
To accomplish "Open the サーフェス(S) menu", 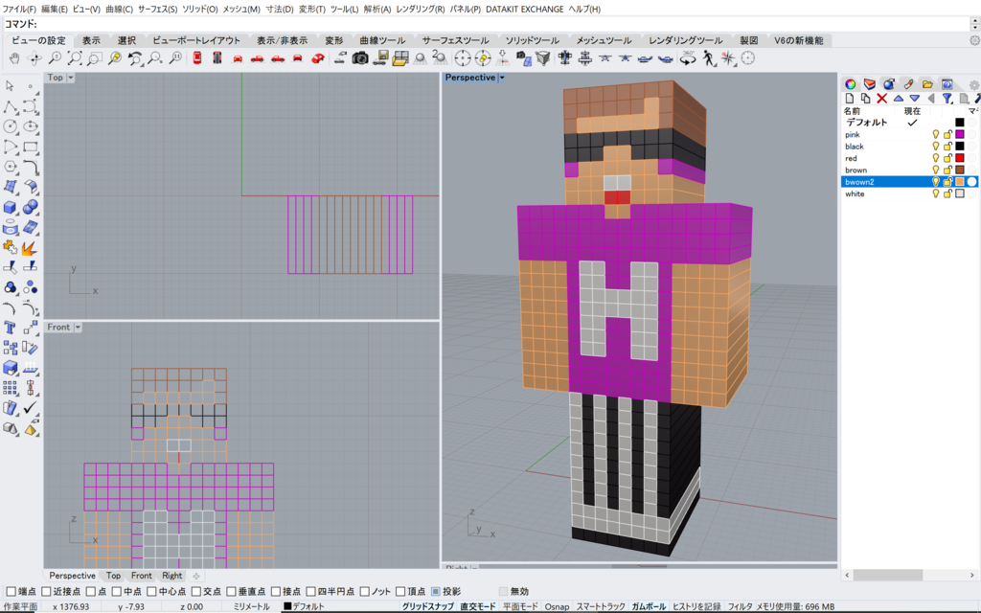I will pos(157,9).
